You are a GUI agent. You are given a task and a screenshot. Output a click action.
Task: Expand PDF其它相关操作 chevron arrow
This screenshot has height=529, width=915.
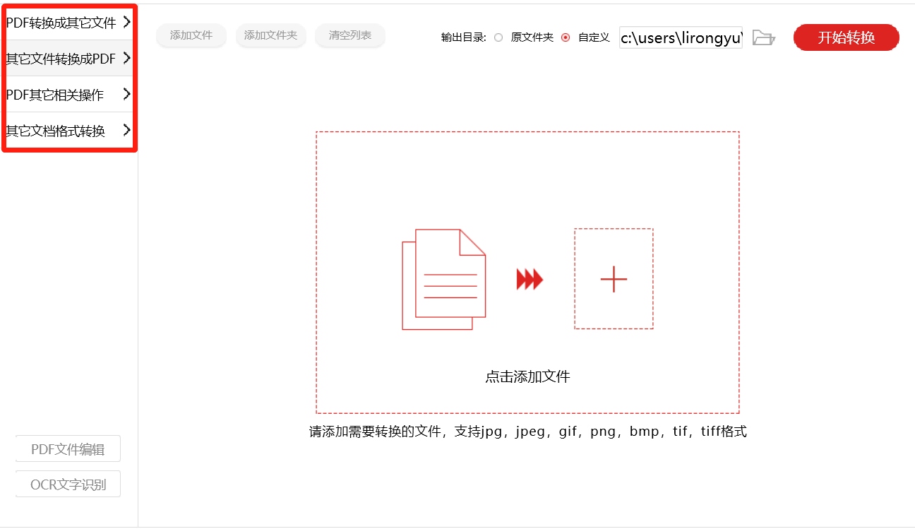point(126,94)
